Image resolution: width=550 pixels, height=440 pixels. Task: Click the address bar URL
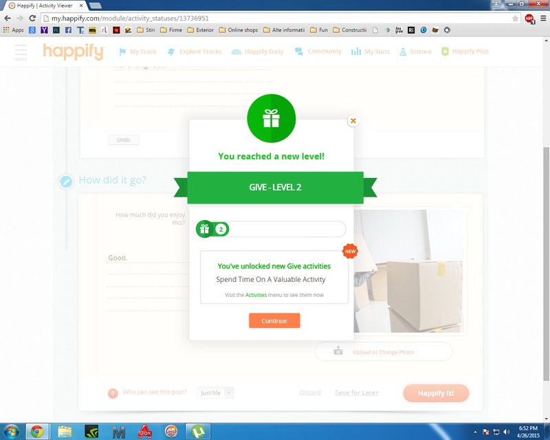coord(130,19)
